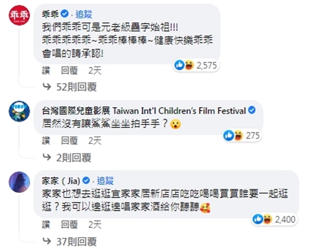This screenshot has height=249, width=327.
Task: Reply to 家家 (Jia) comment via 回覆
Action: pos(69,225)
